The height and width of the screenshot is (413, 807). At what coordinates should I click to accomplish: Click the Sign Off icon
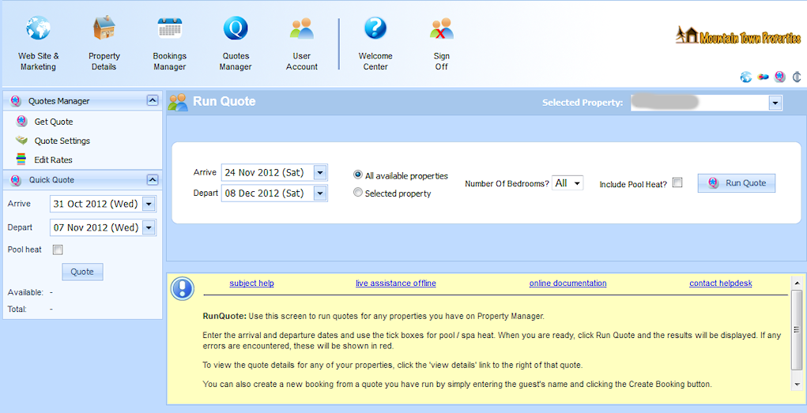coord(442,28)
